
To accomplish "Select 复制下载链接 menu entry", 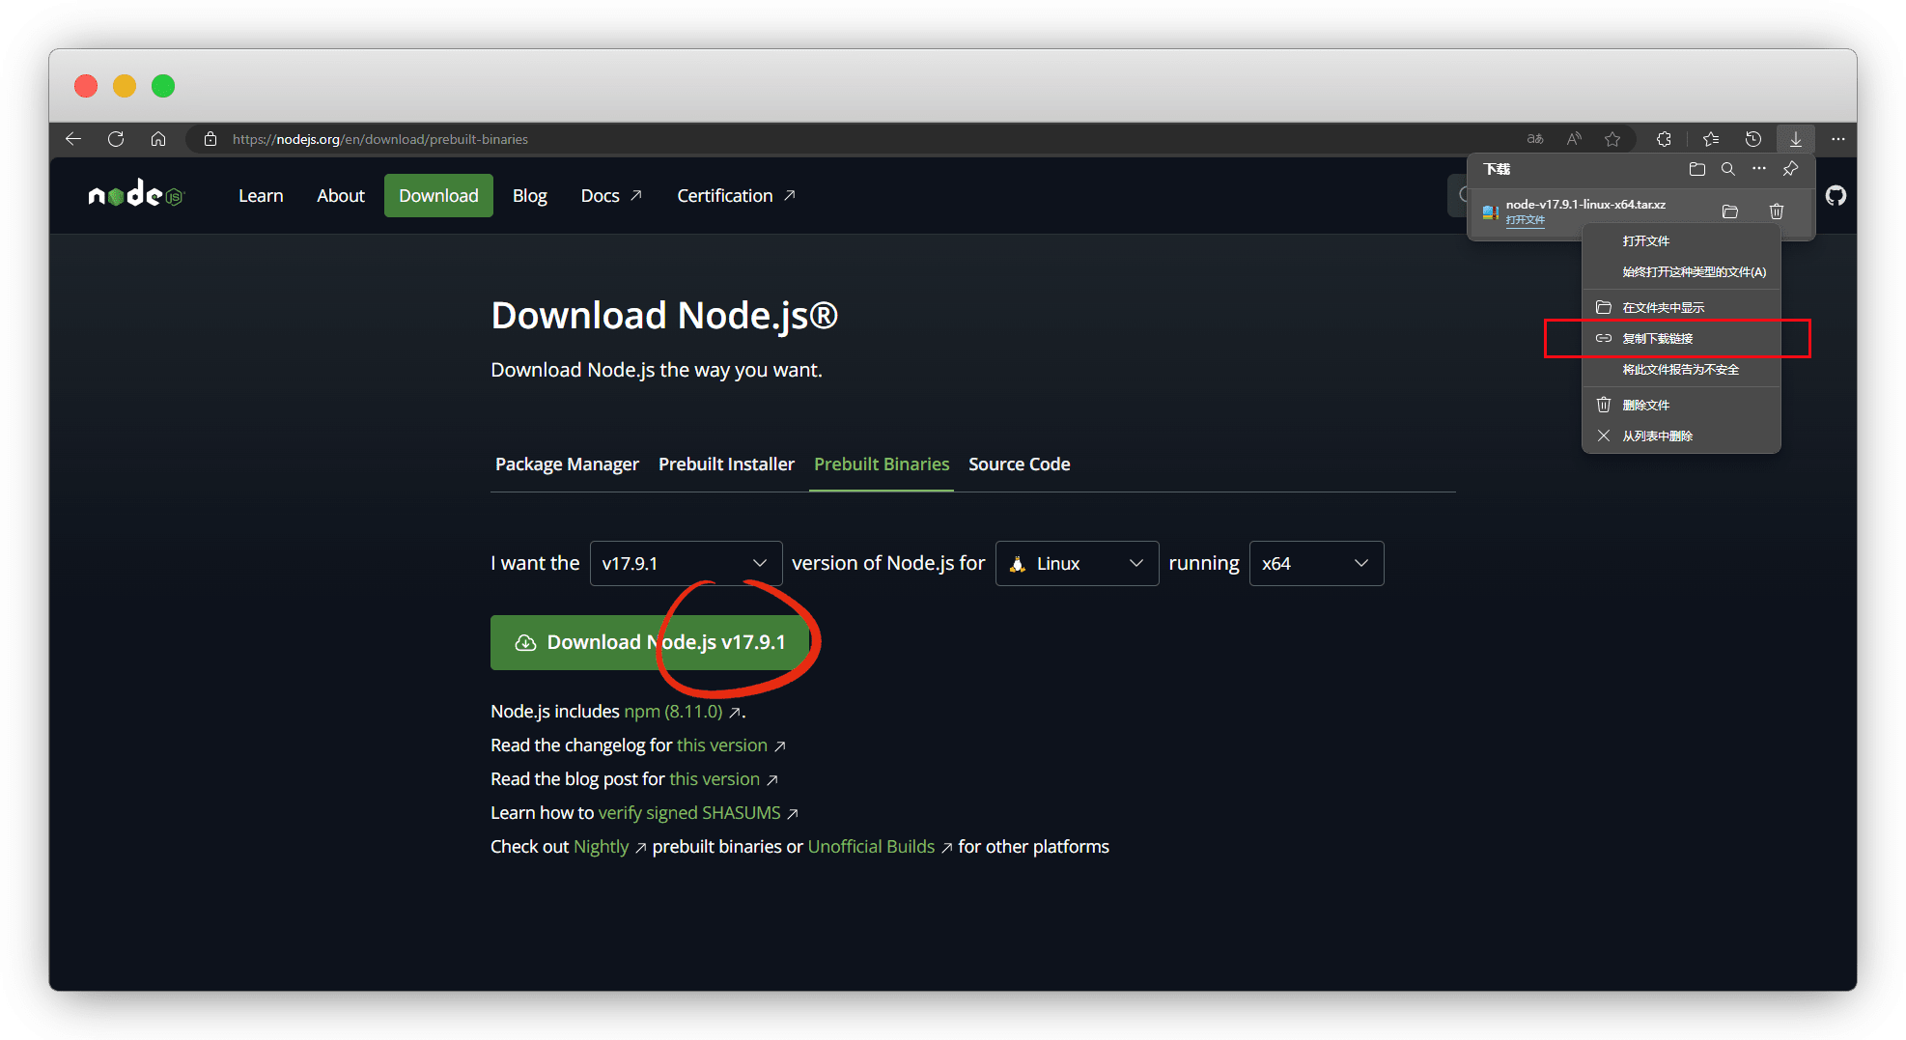I will tap(1681, 339).
